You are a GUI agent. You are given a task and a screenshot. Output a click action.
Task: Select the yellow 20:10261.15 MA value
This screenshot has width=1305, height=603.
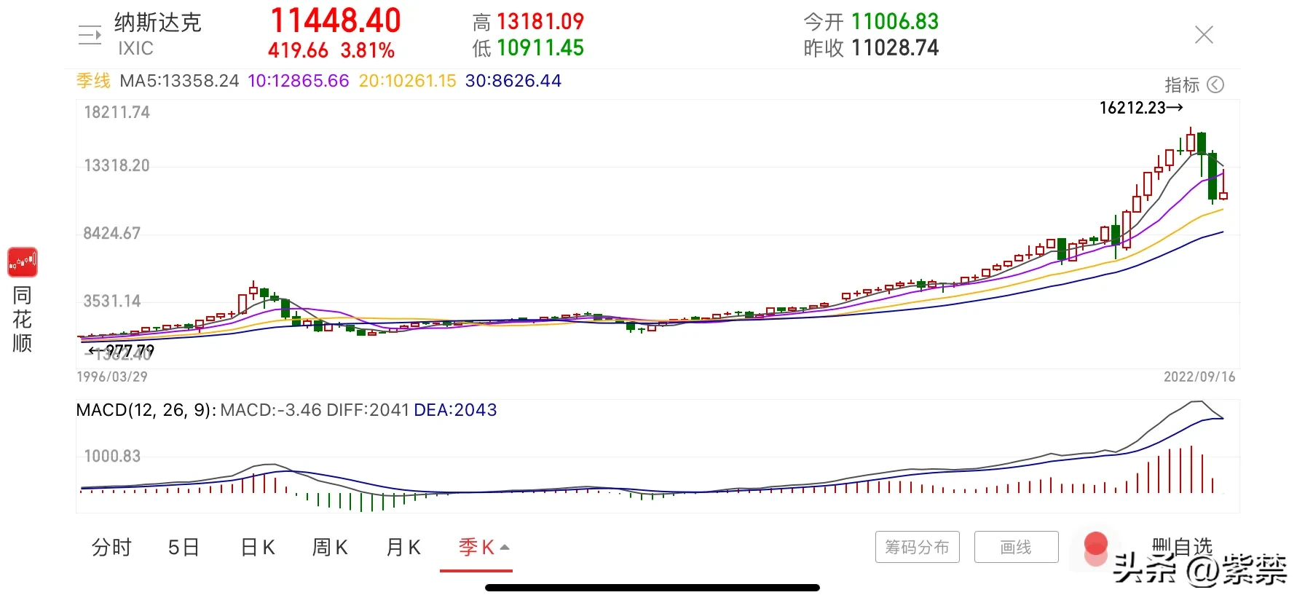(408, 81)
